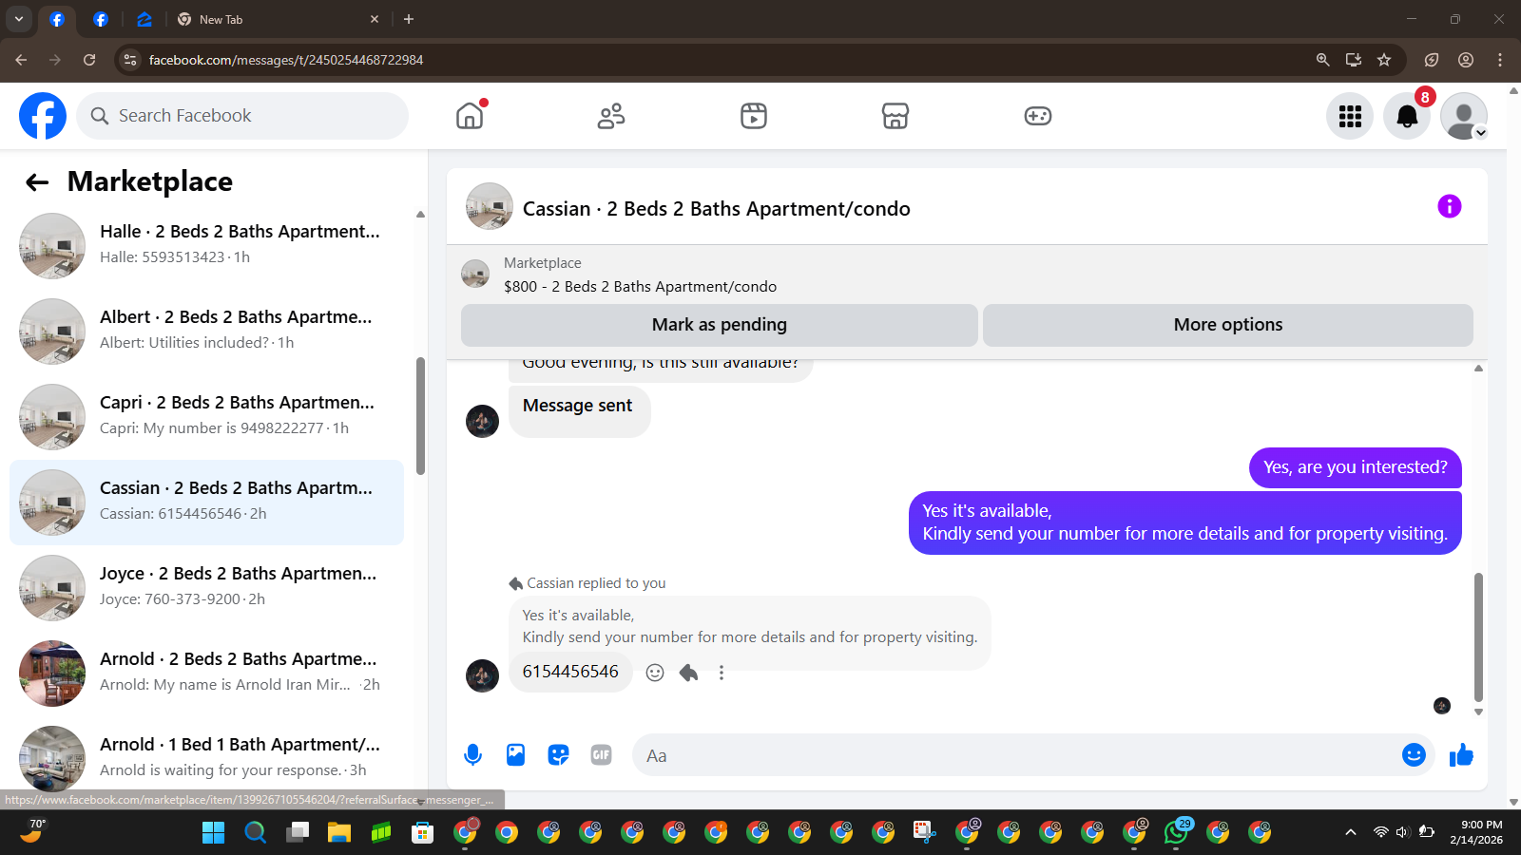Click the Facebook logo
Viewport: 1521px width, 855px height.
[43, 116]
